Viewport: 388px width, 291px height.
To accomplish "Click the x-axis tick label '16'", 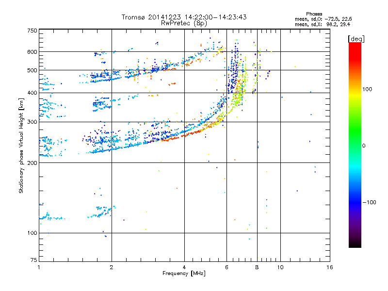I will pos(330,267).
